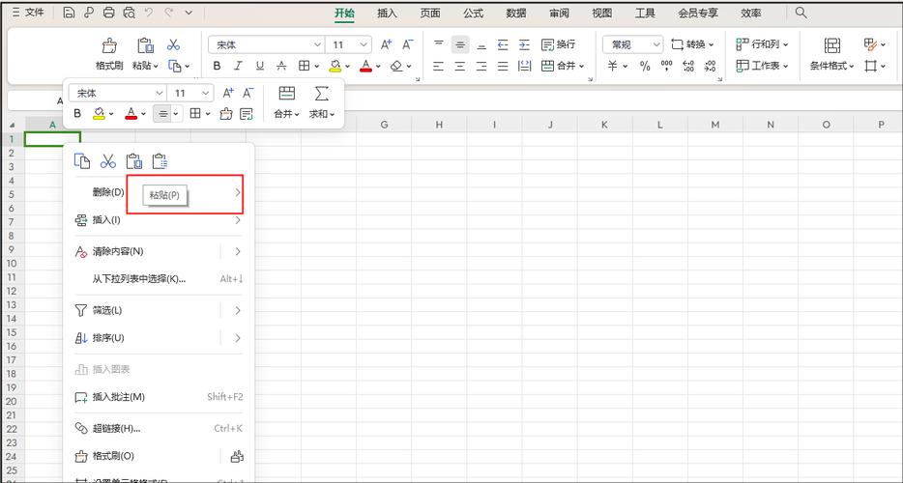Click the Print icon in quick access bar
Screen dimensions: 903x483
coord(109,13)
